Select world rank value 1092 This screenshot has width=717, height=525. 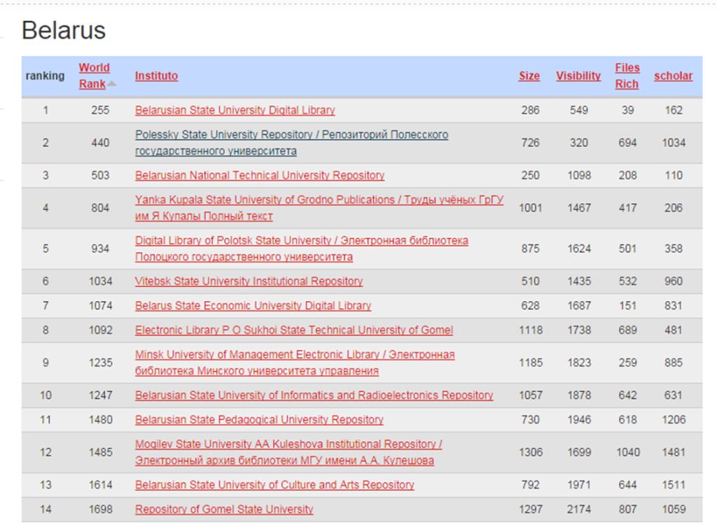tap(100, 330)
